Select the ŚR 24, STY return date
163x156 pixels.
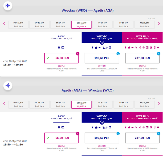[x=60, y=105]
